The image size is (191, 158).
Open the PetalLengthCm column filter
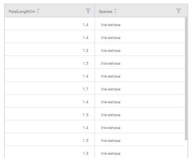(88, 11)
